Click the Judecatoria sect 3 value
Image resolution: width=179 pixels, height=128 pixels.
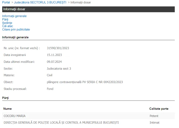(x=59, y=69)
